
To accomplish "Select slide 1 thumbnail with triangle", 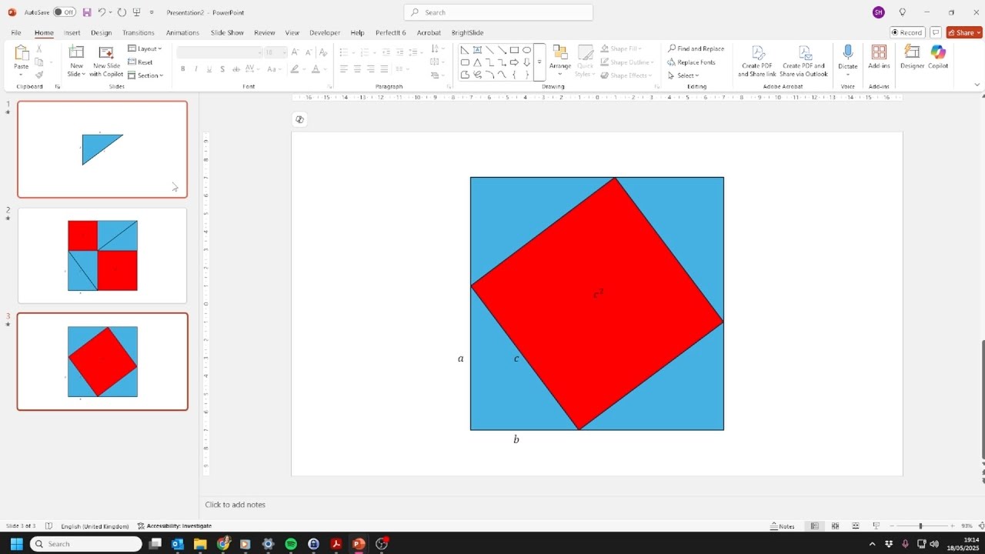I will (102, 149).
